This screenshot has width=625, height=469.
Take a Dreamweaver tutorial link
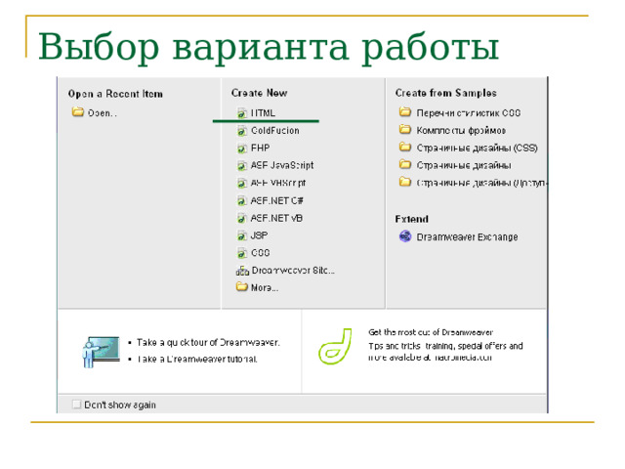pos(197,360)
